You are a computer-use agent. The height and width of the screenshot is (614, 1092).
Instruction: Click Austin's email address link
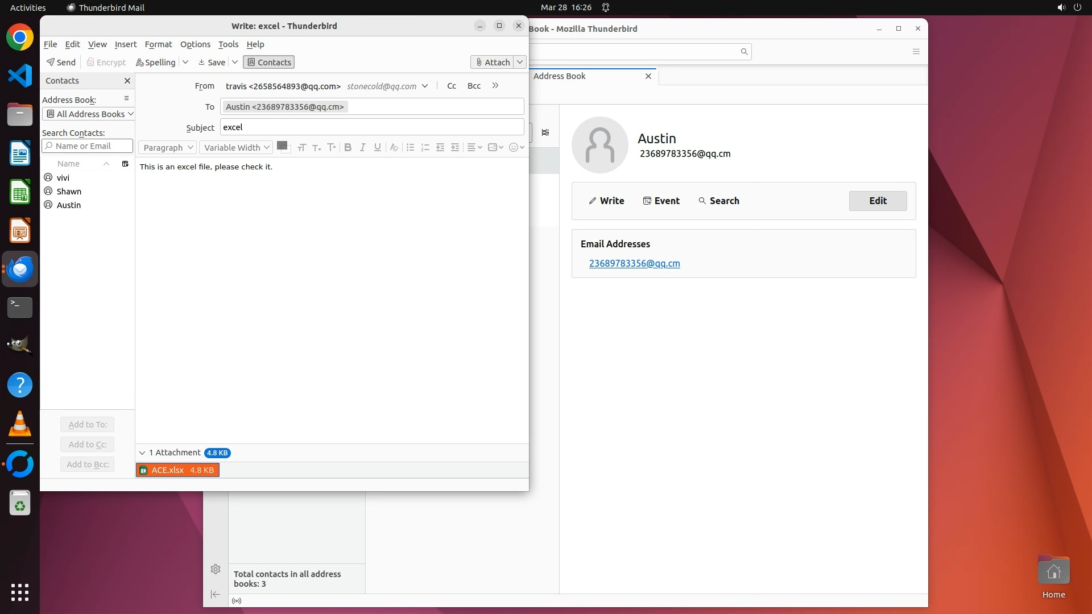pos(634,263)
